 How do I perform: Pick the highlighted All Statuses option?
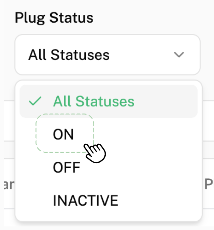point(93,101)
